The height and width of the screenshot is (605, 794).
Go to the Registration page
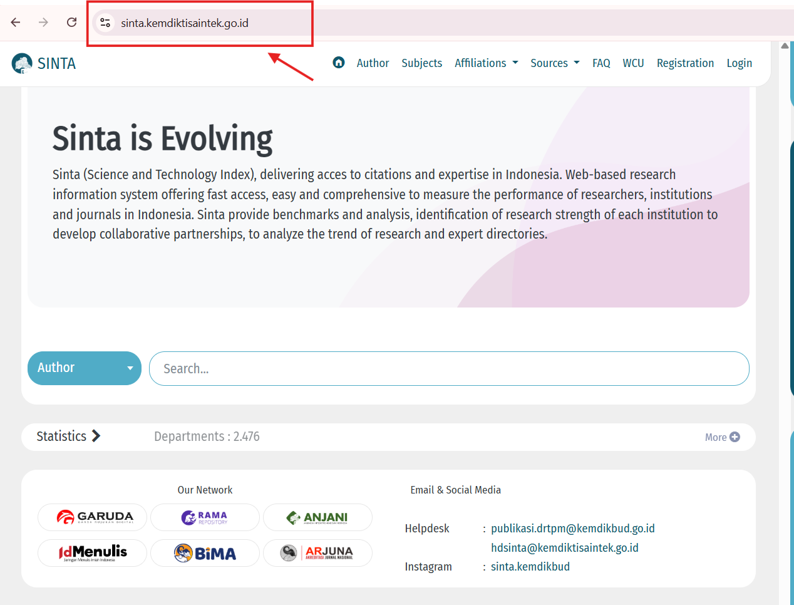tap(685, 63)
